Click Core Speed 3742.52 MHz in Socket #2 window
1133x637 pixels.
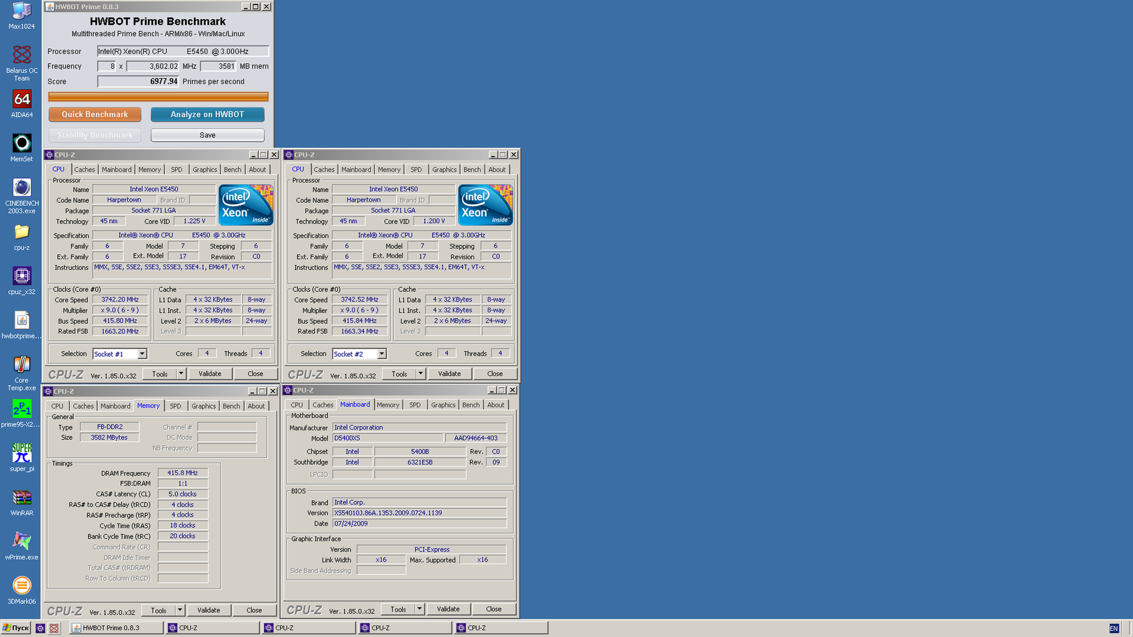click(360, 300)
